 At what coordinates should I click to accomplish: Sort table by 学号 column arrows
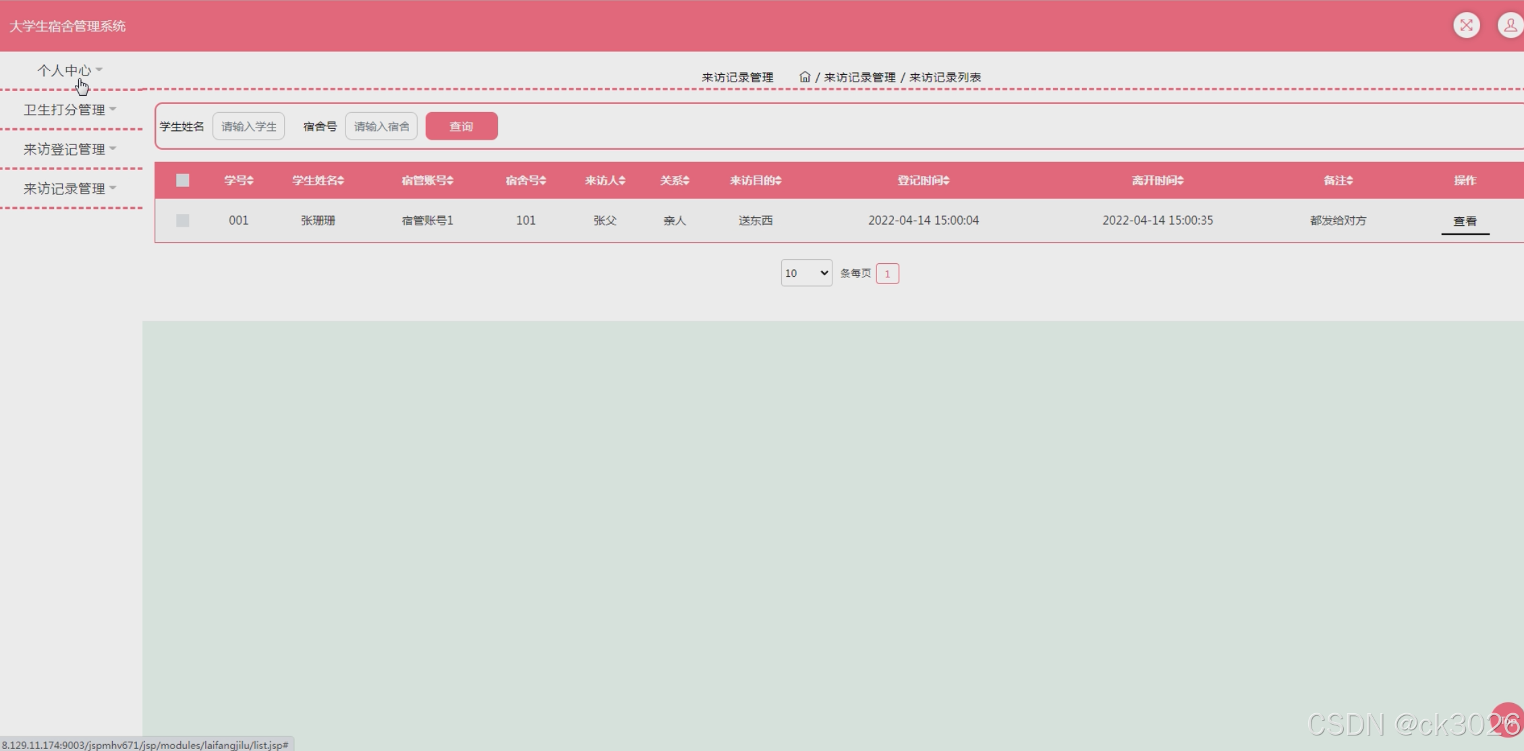[250, 181]
